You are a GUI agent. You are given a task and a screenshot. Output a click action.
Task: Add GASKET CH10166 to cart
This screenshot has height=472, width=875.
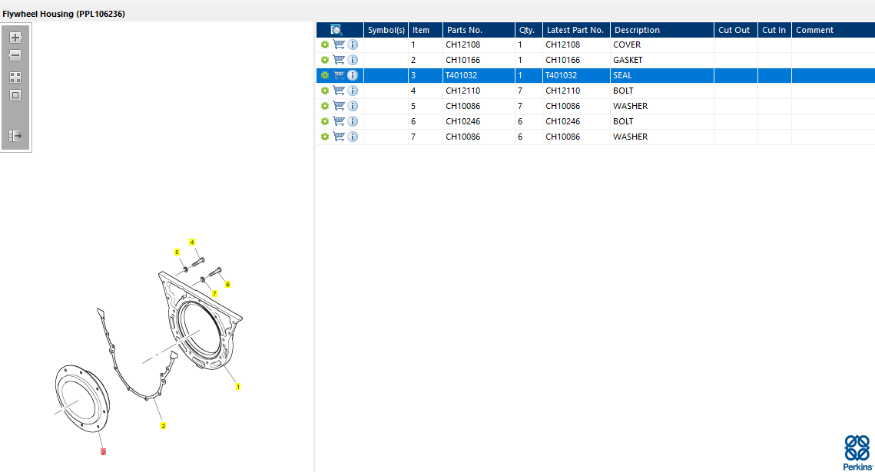tap(339, 60)
